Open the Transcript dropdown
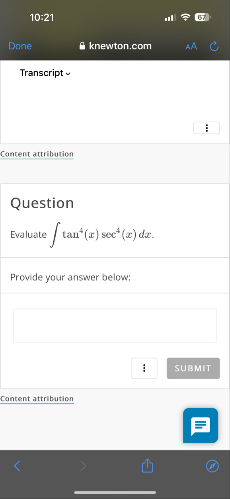The width and height of the screenshot is (230, 499). tap(45, 73)
